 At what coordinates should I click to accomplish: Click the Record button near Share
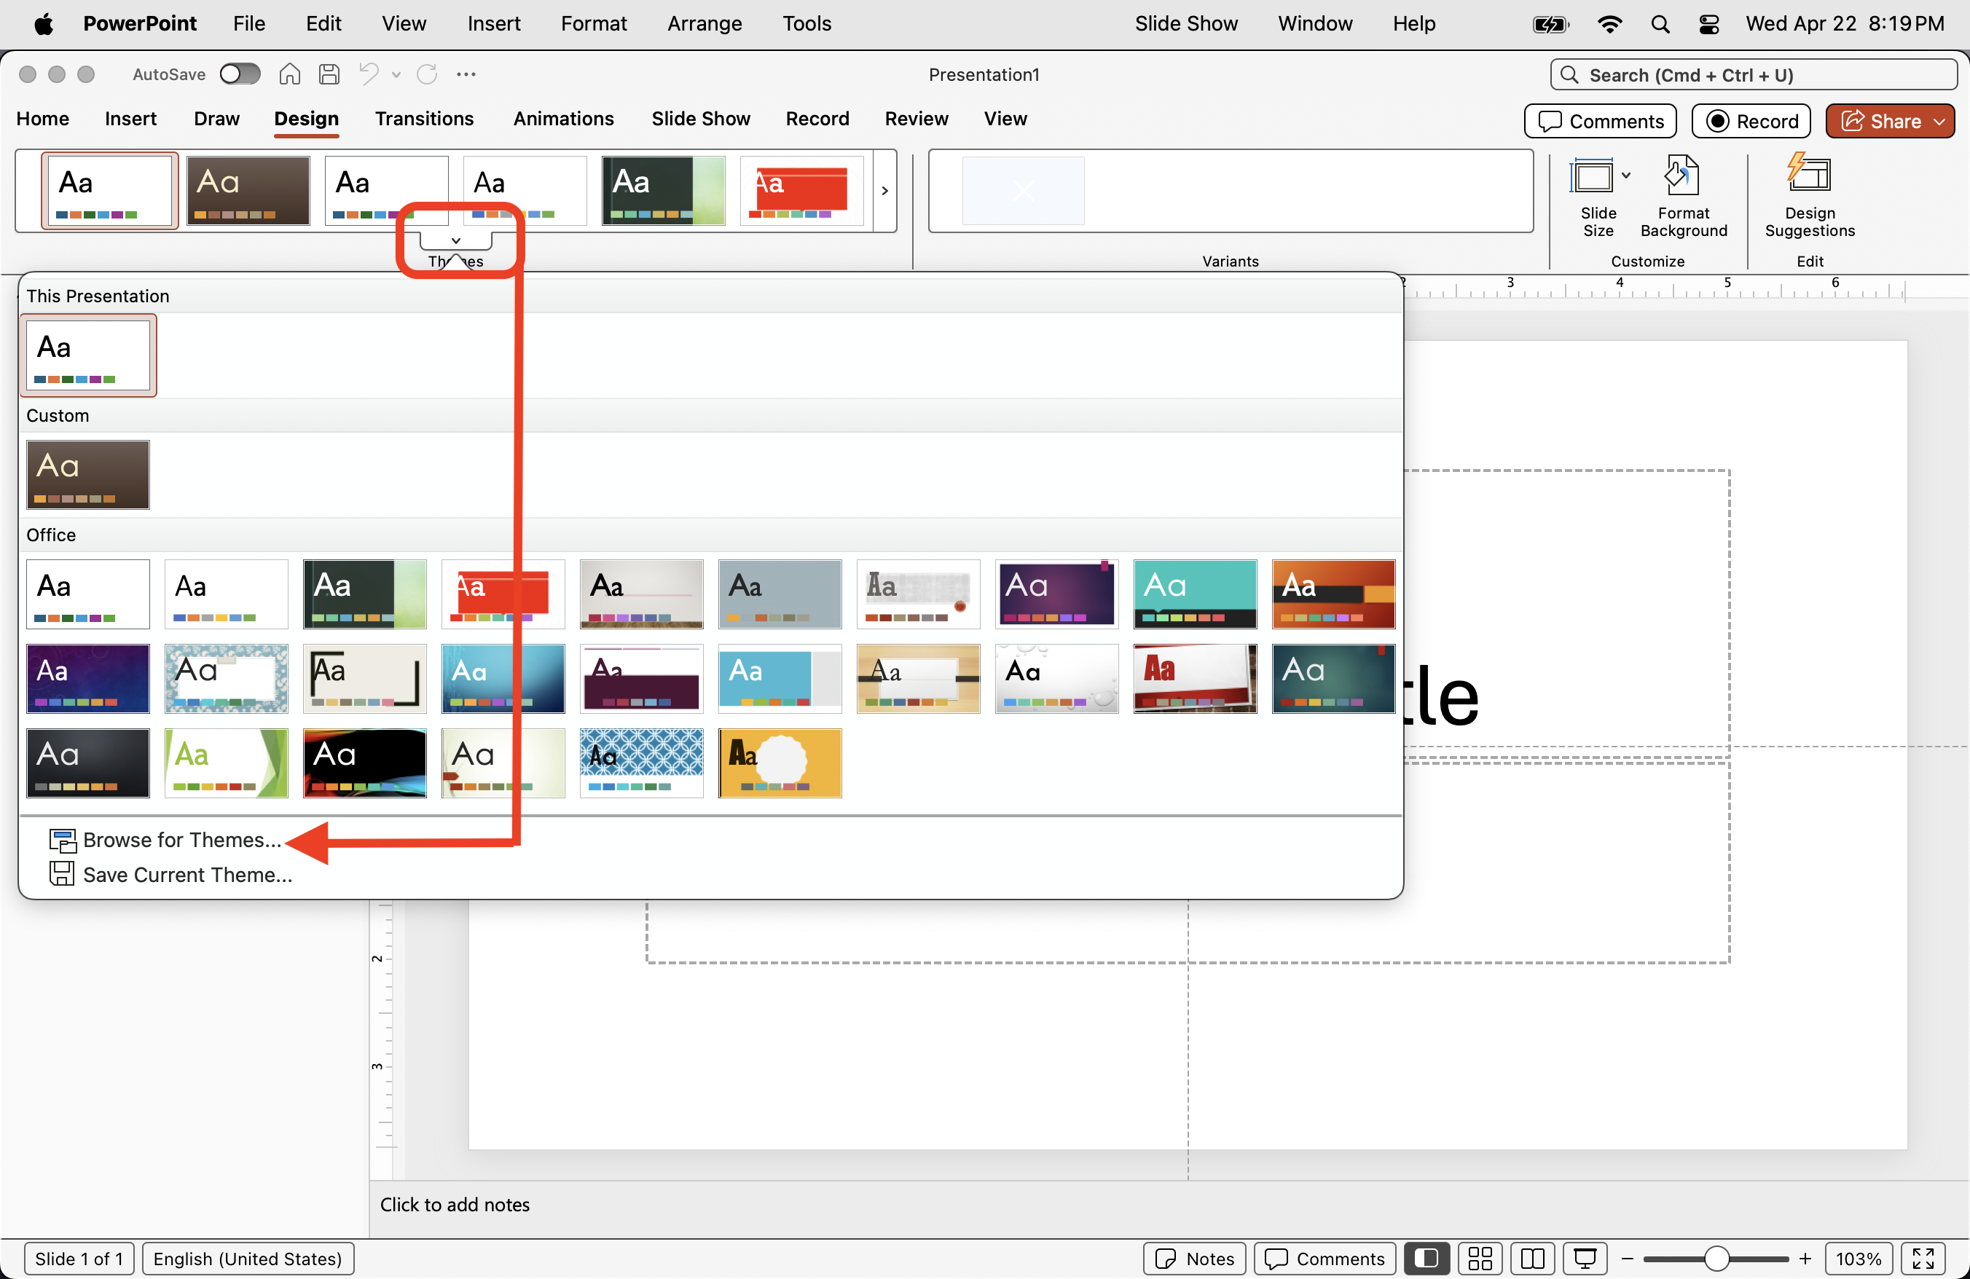[x=1751, y=122]
